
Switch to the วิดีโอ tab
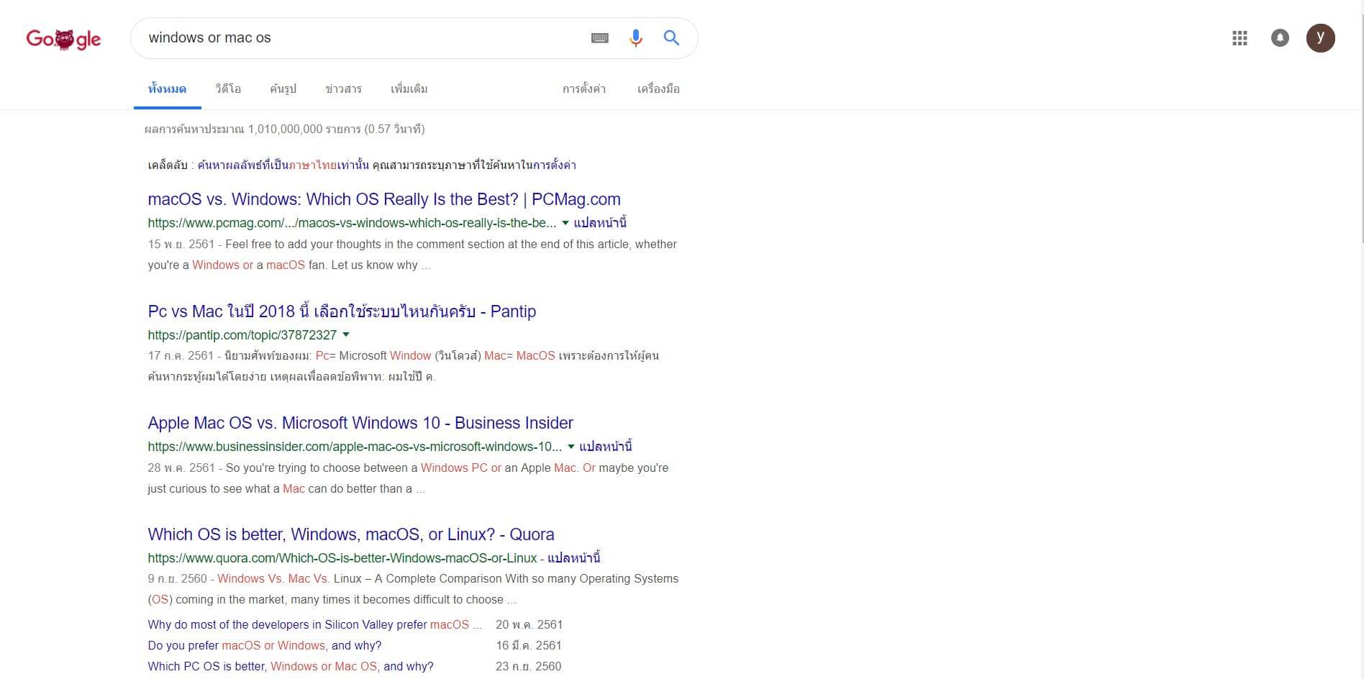click(x=228, y=89)
